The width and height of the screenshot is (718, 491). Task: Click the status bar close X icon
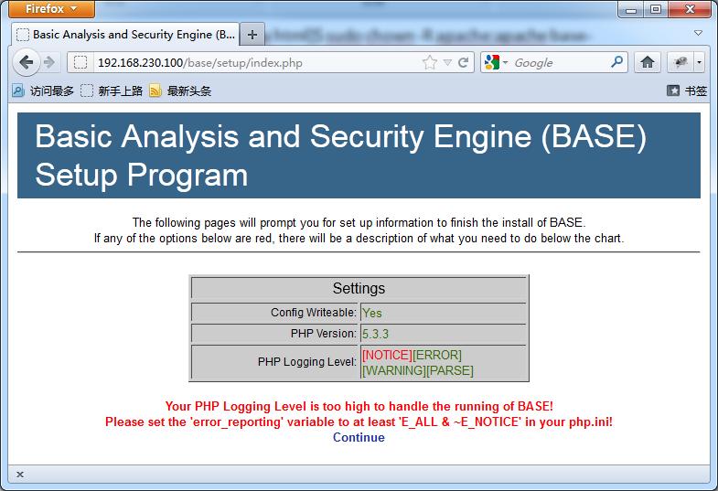click(x=20, y=474)
